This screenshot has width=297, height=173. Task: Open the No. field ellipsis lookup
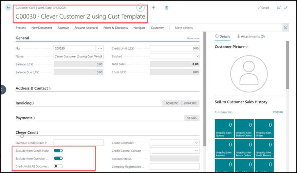click(100, 48)
